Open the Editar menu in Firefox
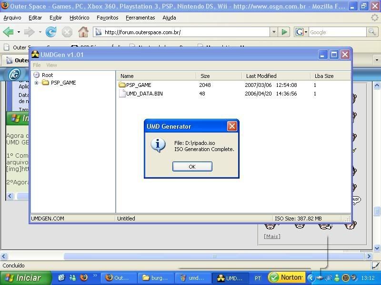 point(35,18)
